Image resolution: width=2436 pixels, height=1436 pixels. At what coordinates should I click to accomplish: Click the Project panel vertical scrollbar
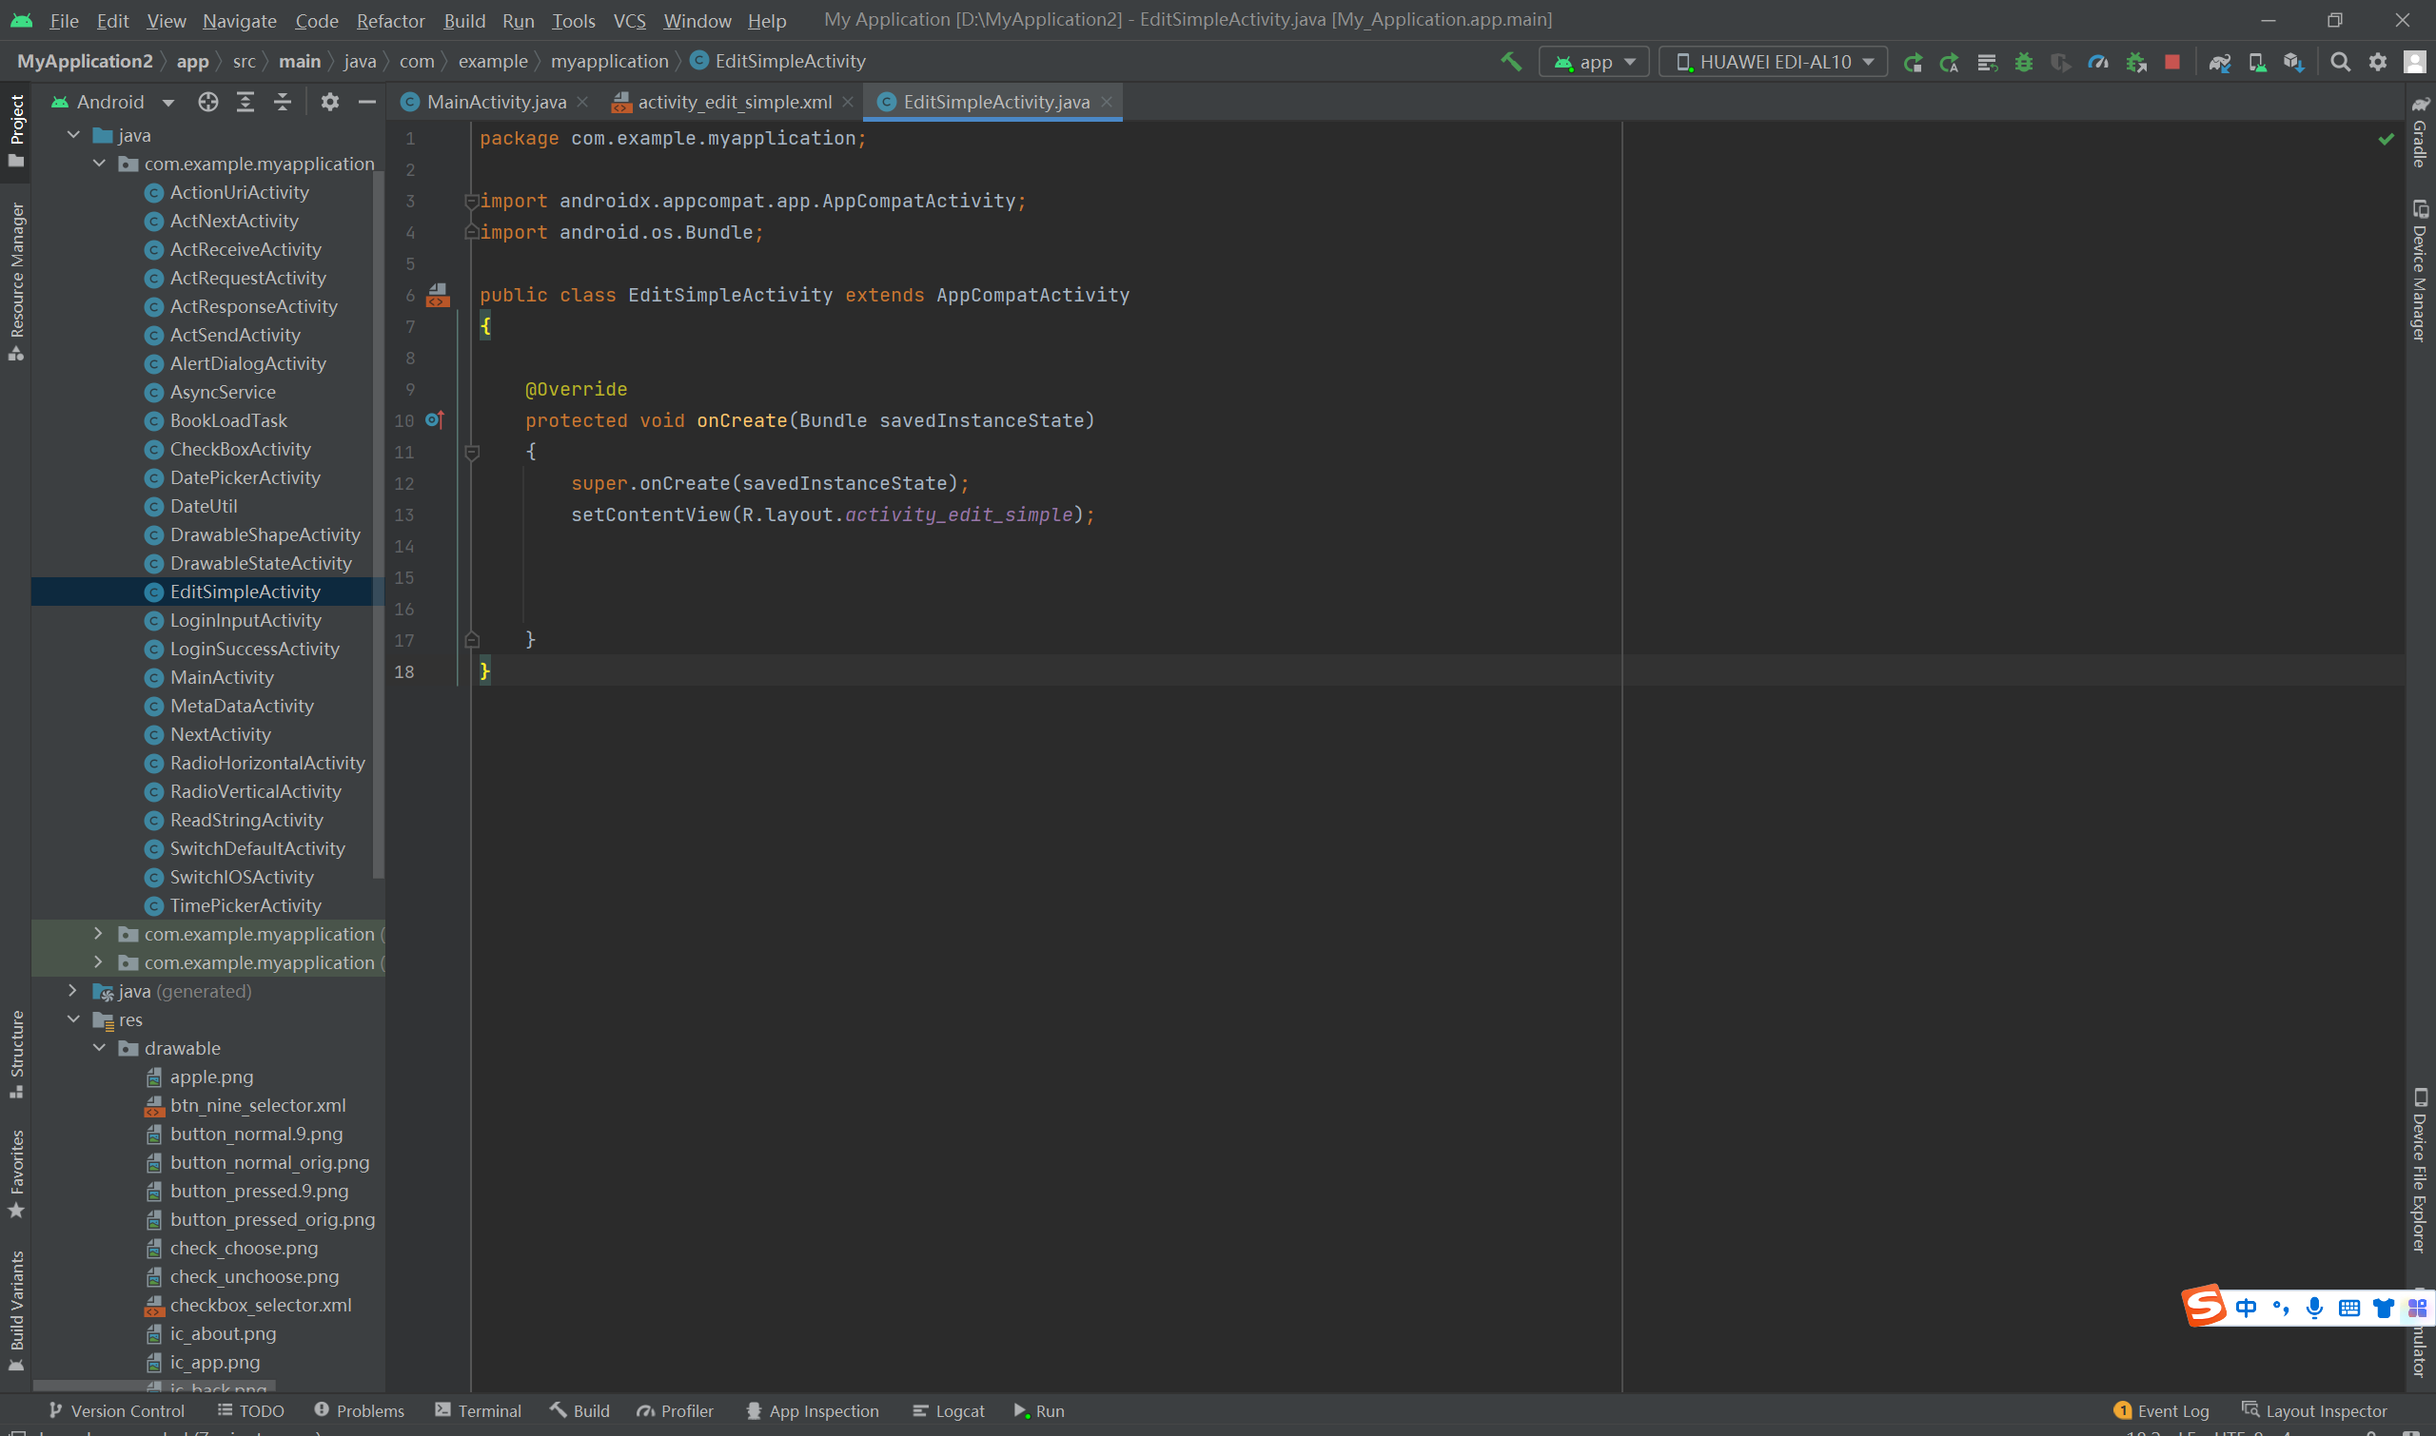379,522
